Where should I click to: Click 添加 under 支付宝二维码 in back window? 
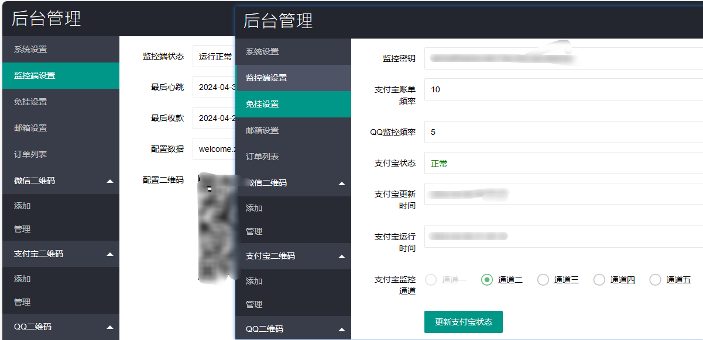[x=60, y=279]
